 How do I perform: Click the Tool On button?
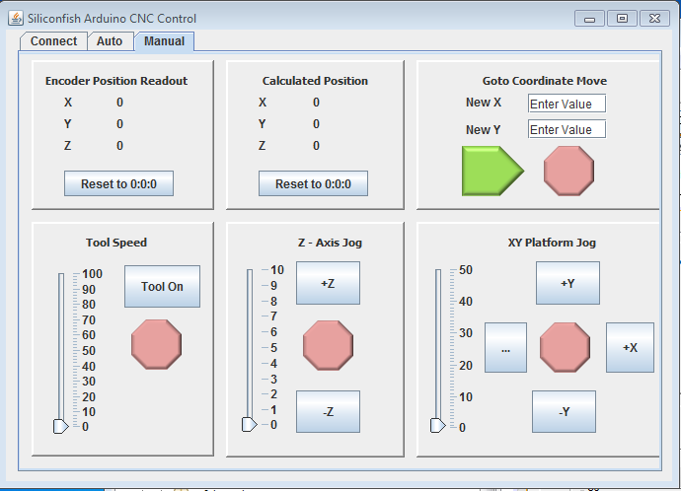pyautogui.click(x=162, y=287)
